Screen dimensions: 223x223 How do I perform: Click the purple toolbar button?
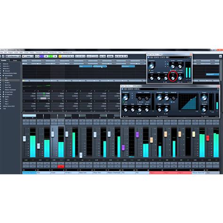tap(42, 56)
